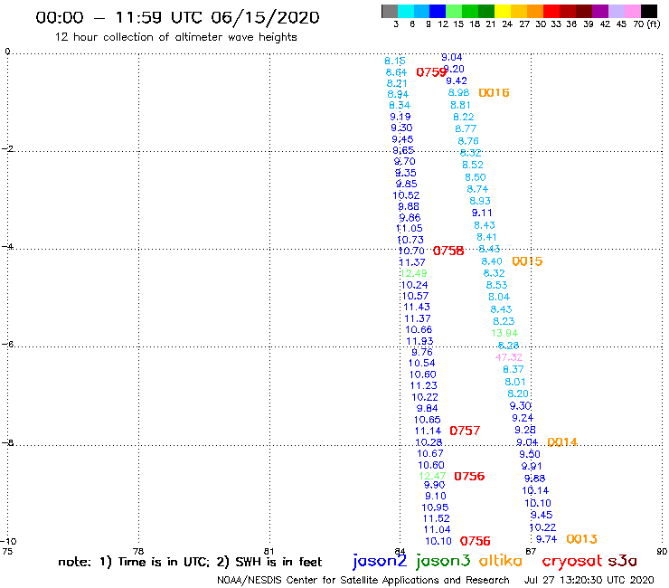Click the 8.94 wave height value
Viewport: 669px width, 588px height.
coord(398,94)
